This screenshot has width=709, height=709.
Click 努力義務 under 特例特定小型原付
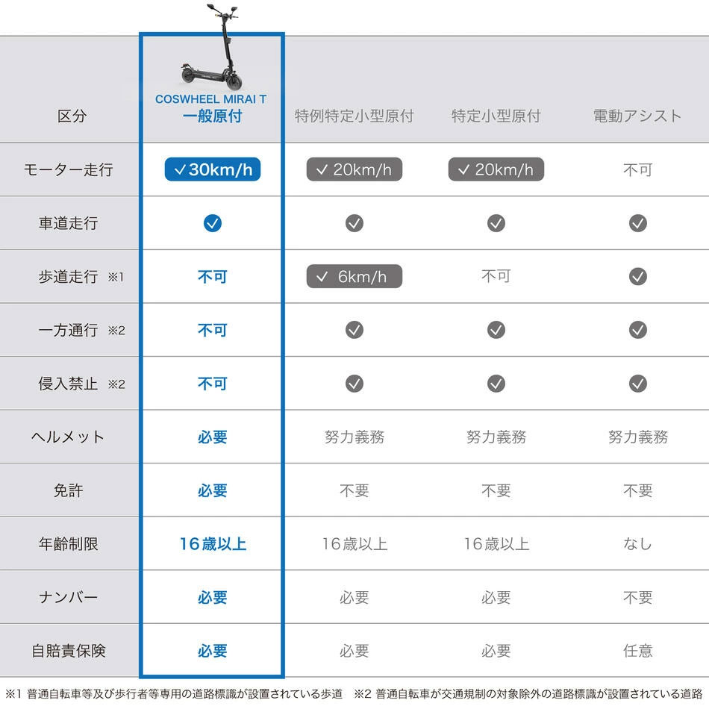[x=354, y=437]
